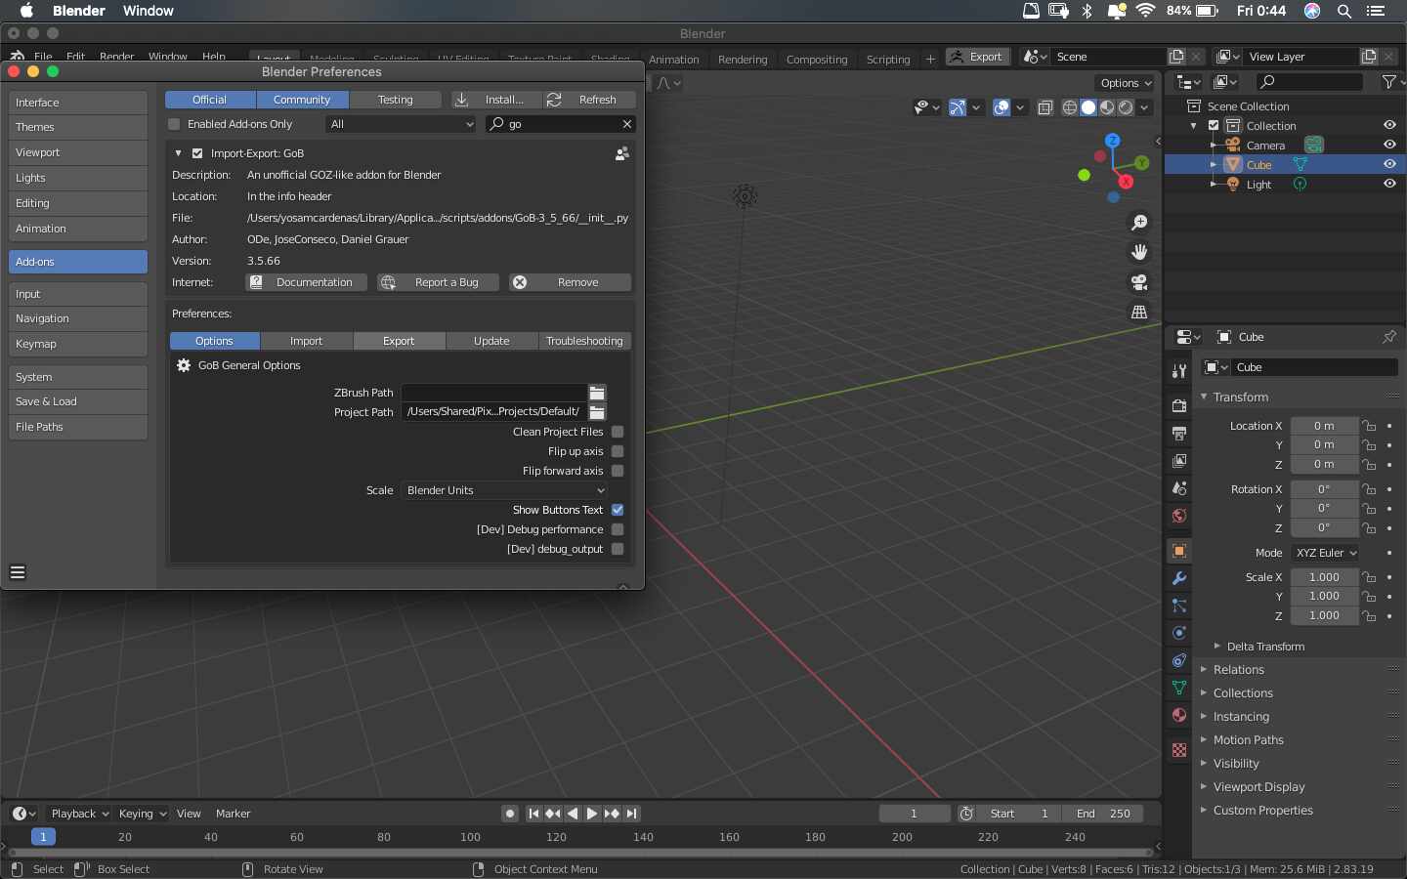This screenshot has width=1407, height=879.
Task: Open the XYZ Euler rotation mode dropdown
Action: pos(1325,553)
